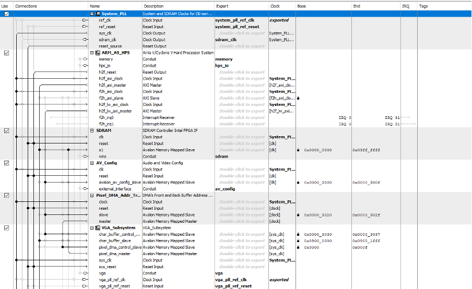Click the lock icon beside base 0x0900_0000
The image size is (472, 289).
coord(298,241)
